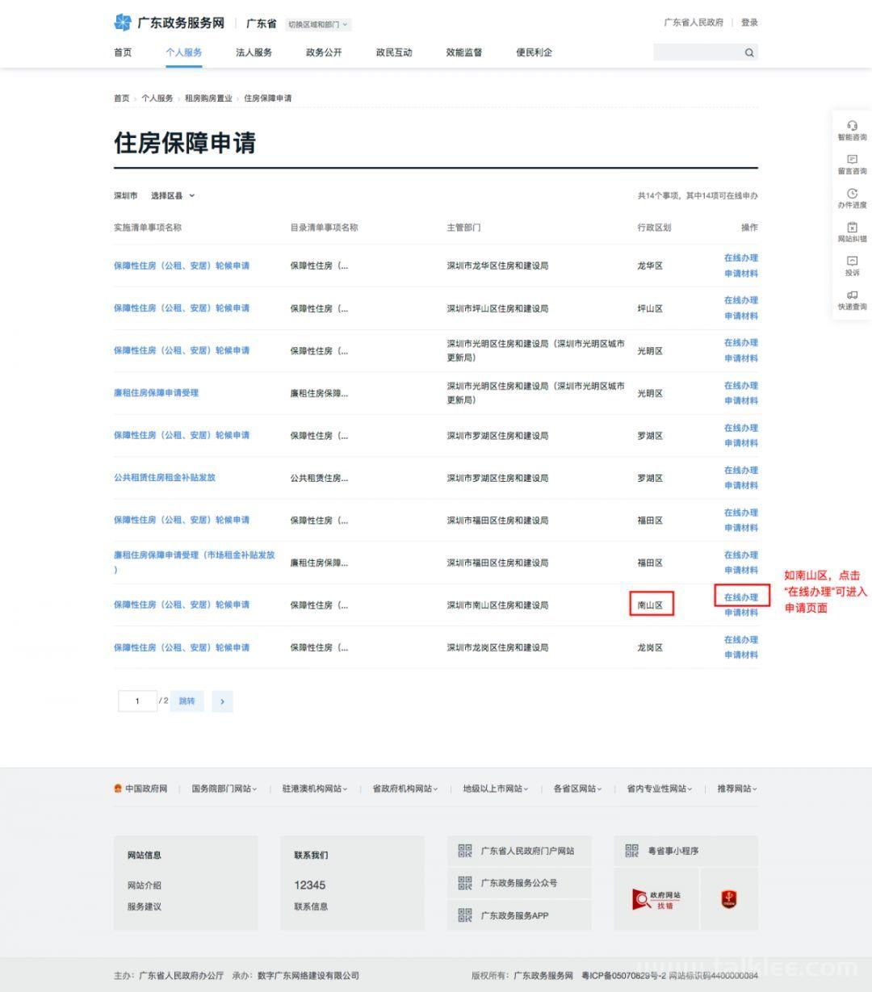Expand the 切换区域和部门 dropdown
The image size is (872, 992).
pos(318,24)
